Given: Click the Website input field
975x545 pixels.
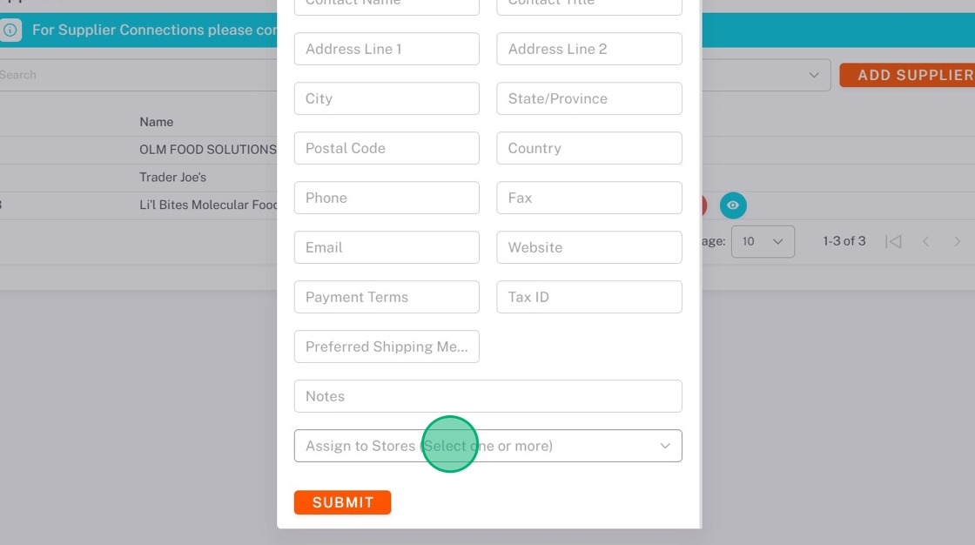Looking at the screenshot, I should pyautogui.click(x=588, y=247).
